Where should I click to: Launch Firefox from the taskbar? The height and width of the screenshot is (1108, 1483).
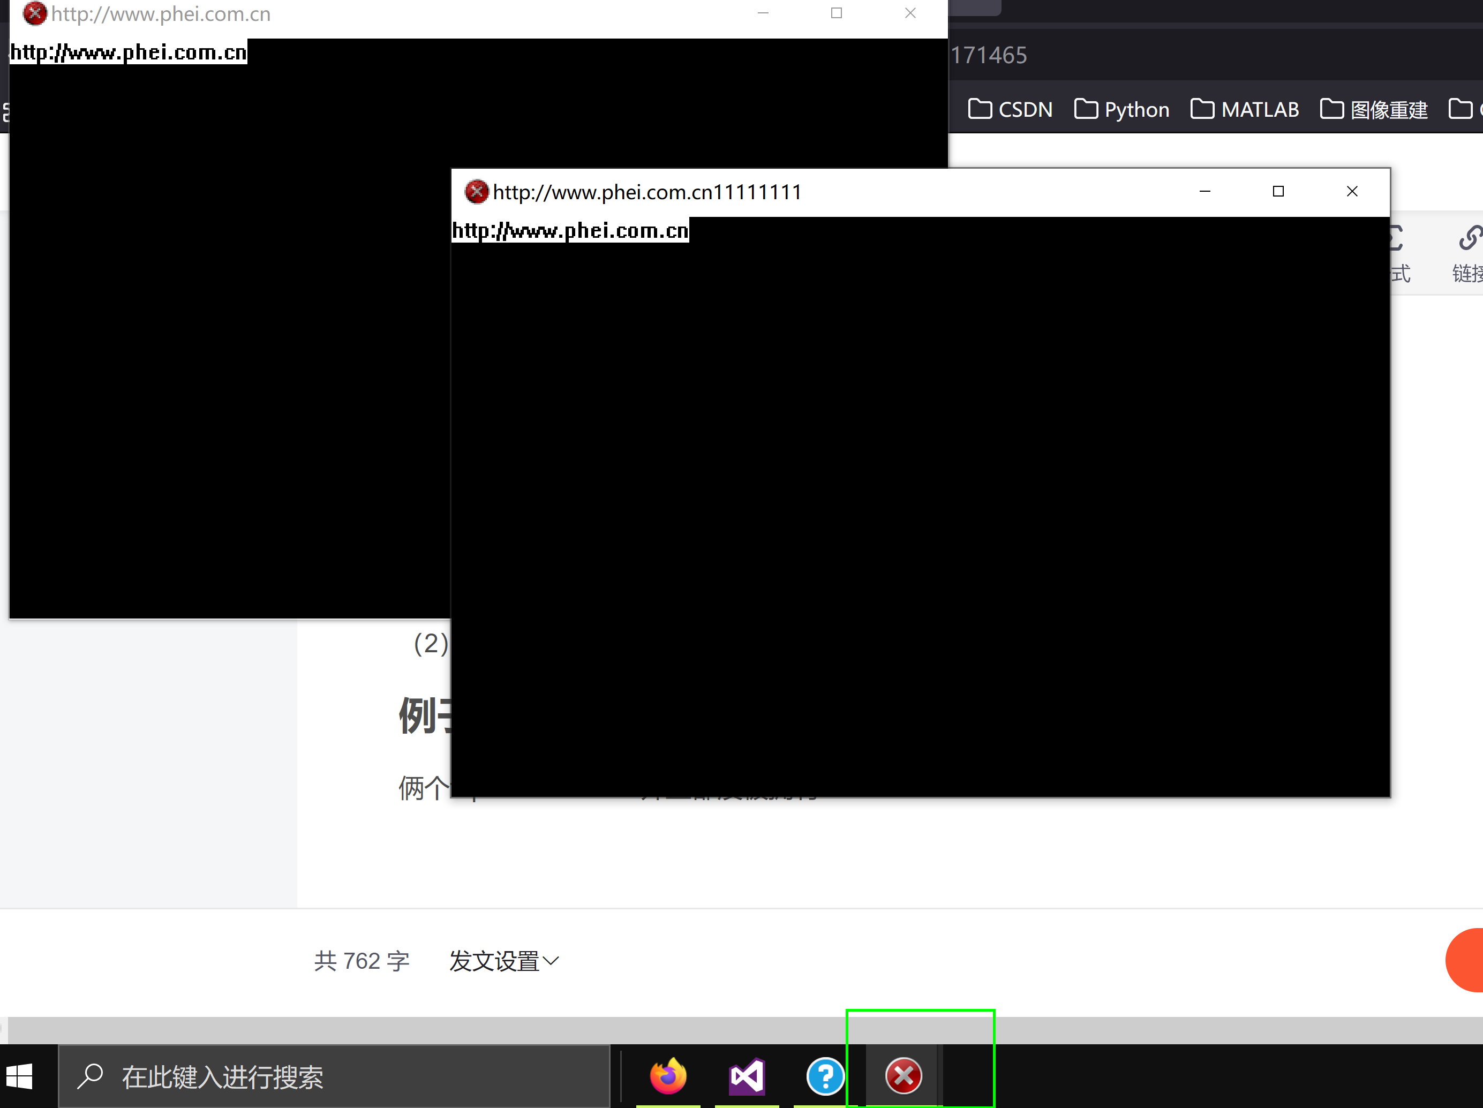pos(668,1076)
